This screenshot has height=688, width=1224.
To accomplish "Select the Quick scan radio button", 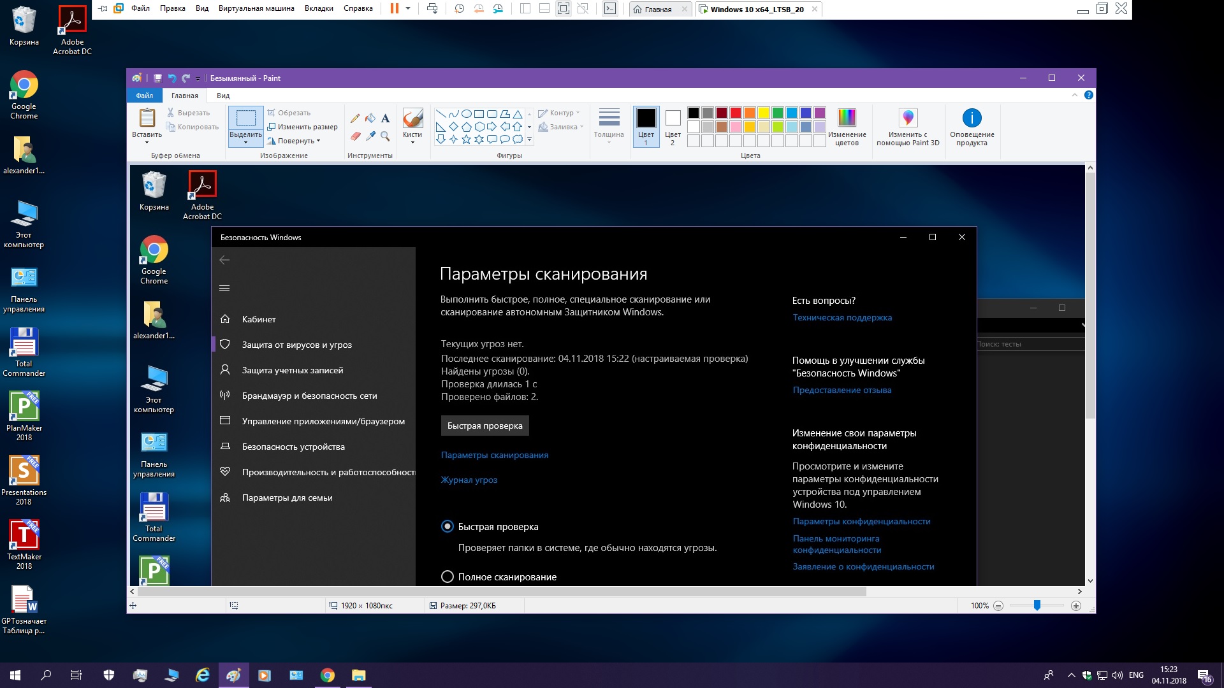I will [448, 527].
